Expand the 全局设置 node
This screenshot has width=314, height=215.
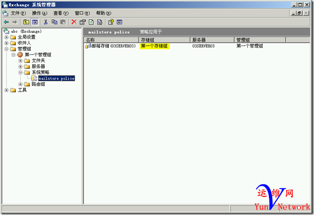tap(6, 37)
